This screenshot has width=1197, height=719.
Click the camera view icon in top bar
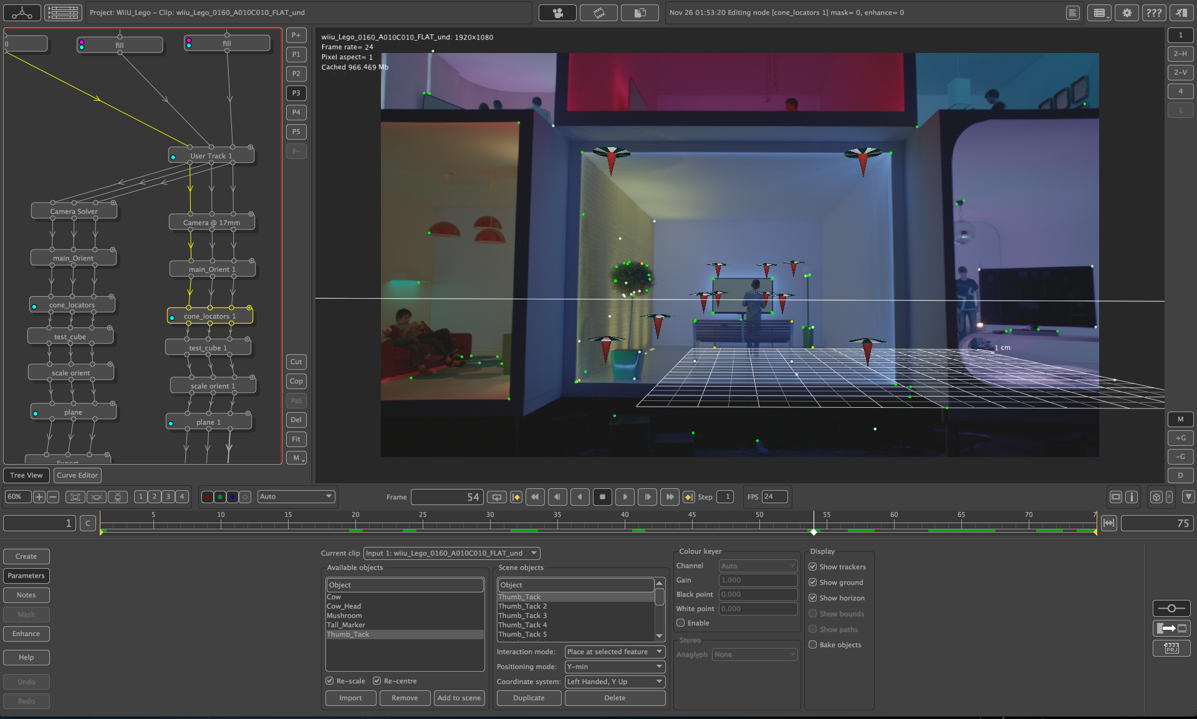tap(557, 12)
